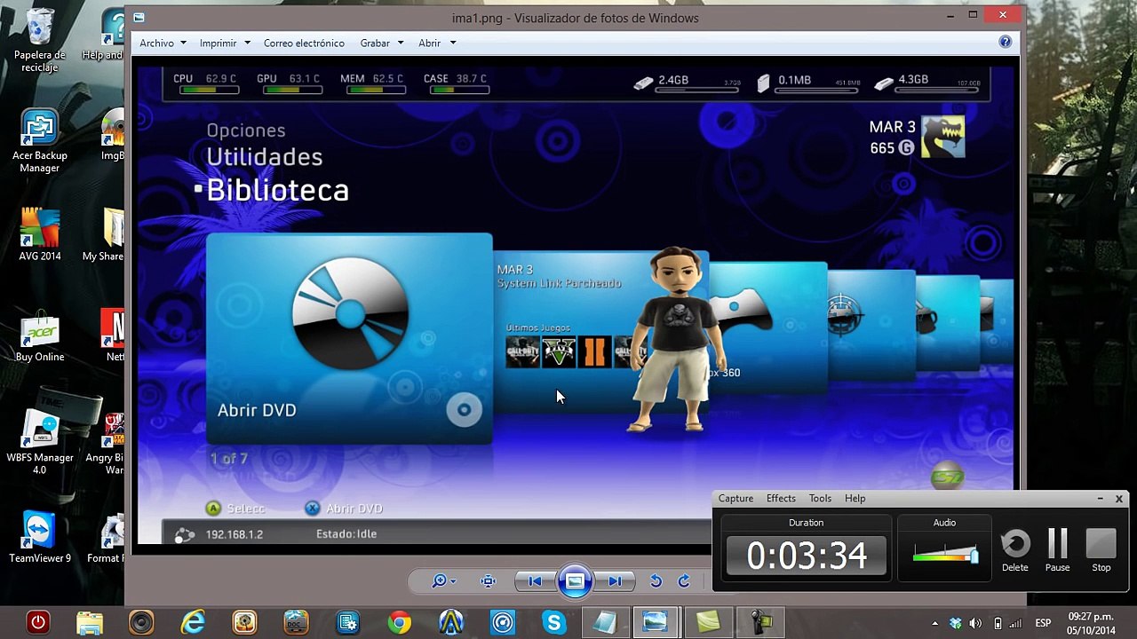Start the slideshow with the center button

pyautogui.click(x=575, y=581)
